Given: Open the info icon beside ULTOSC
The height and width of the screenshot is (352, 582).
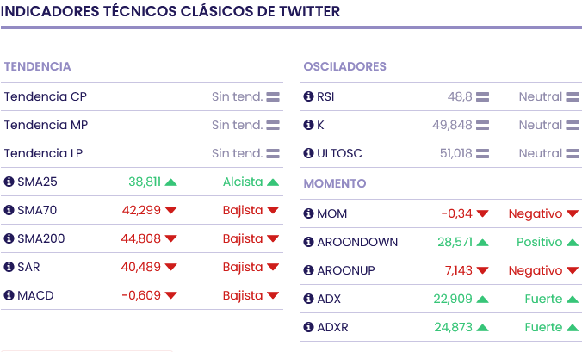Looking at the screenshot, I should coord(309,153).
